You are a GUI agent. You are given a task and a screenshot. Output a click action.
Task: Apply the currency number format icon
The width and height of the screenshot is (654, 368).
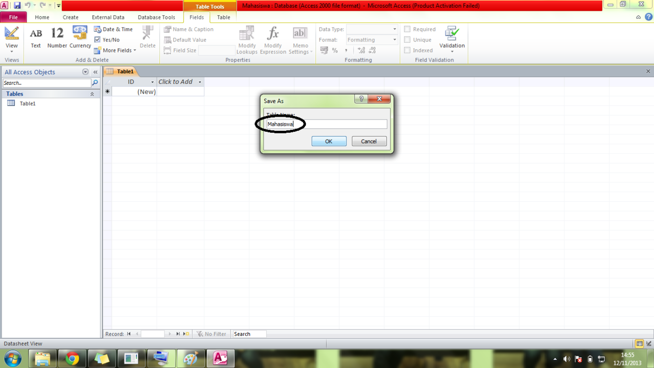(324, 51)
